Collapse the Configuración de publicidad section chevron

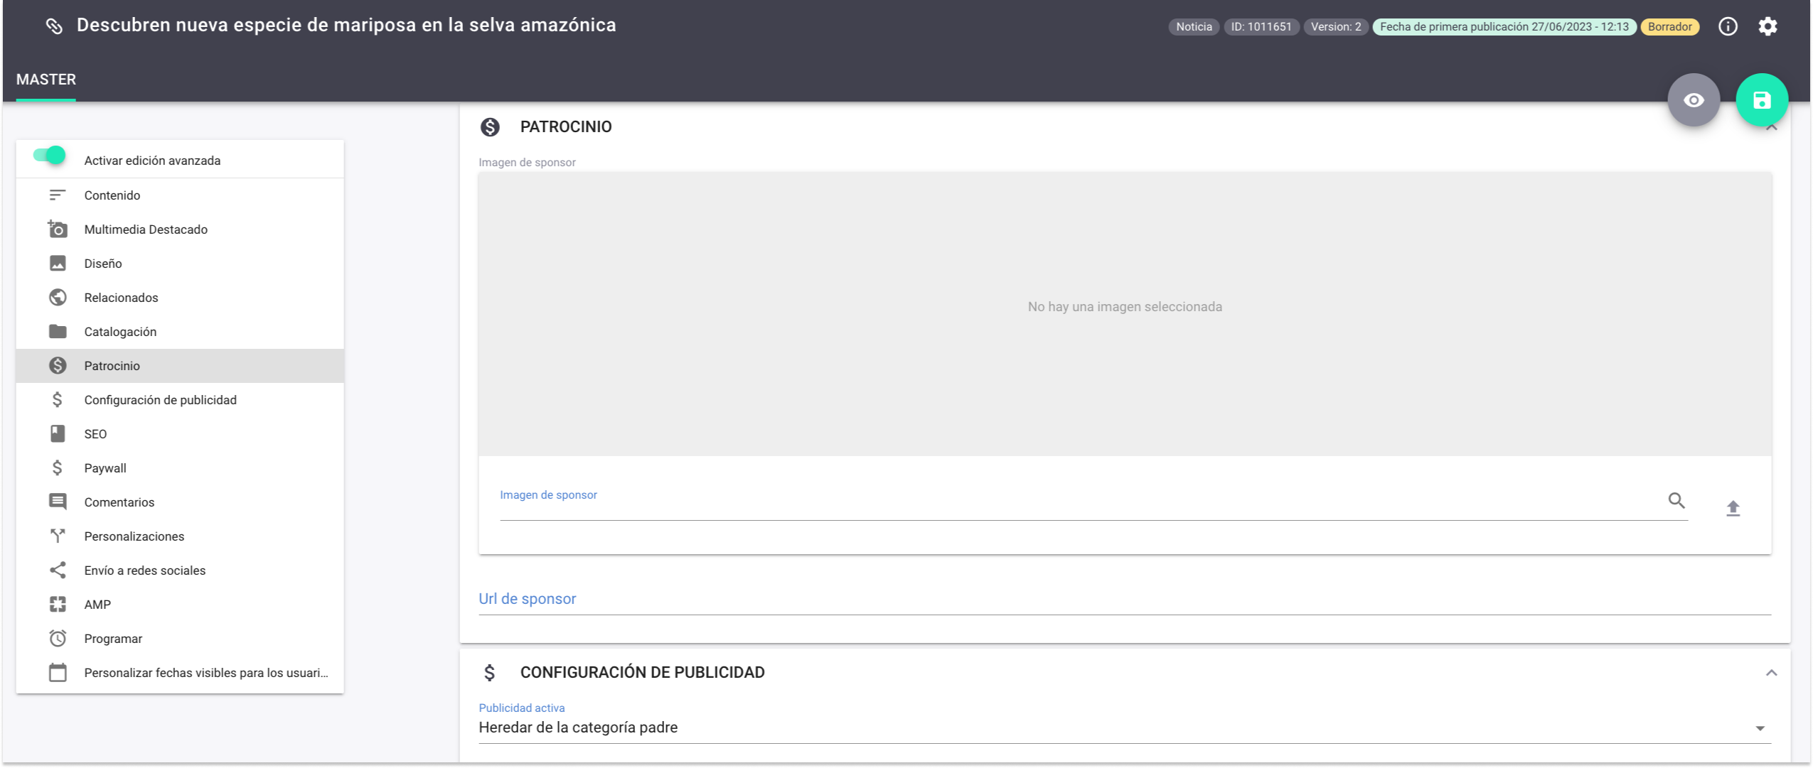1771,672
